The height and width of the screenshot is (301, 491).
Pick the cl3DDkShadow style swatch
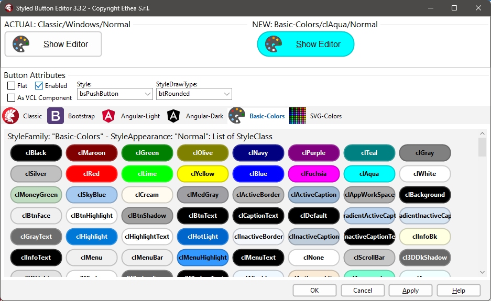click(x=425, y=258)
